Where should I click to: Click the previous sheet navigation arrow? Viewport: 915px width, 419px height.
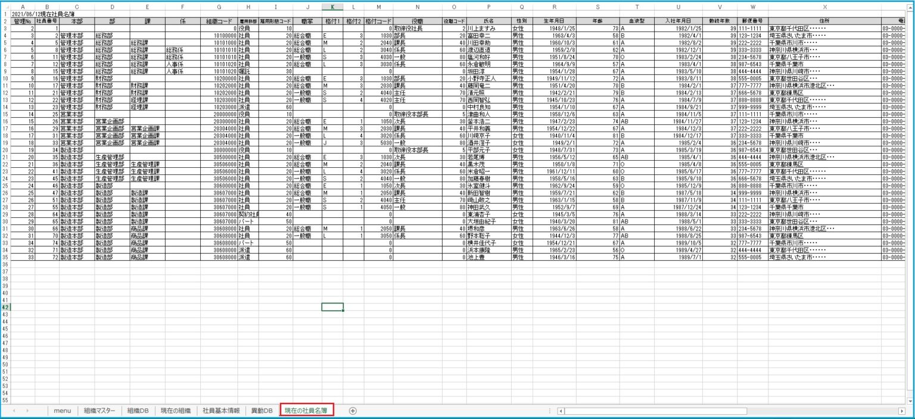(x=13, y=411)
